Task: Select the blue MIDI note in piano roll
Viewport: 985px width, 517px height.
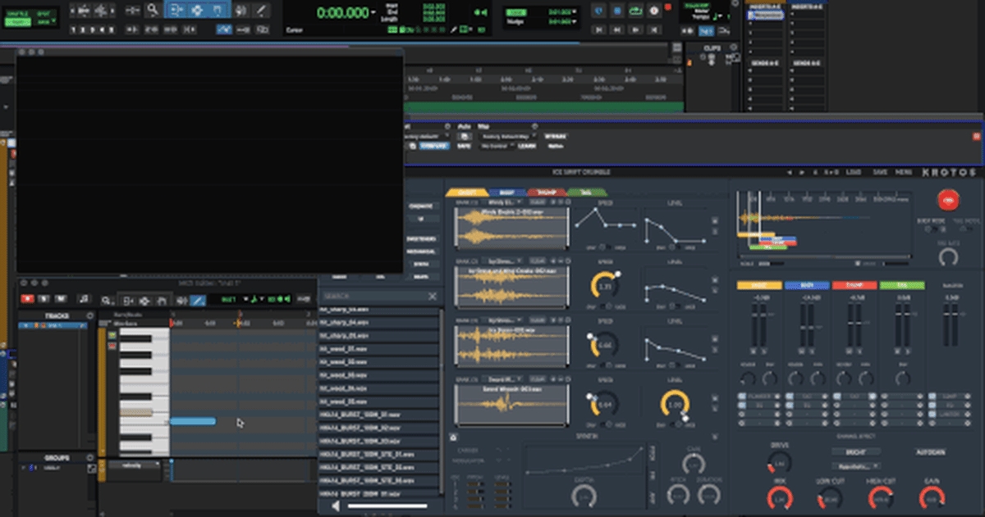Action: coord(193,421)
